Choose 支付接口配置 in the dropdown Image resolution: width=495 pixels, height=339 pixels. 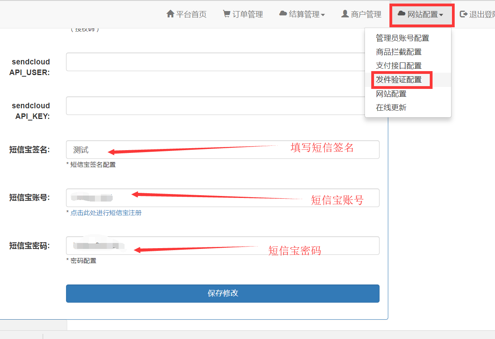tap(399, 66)
